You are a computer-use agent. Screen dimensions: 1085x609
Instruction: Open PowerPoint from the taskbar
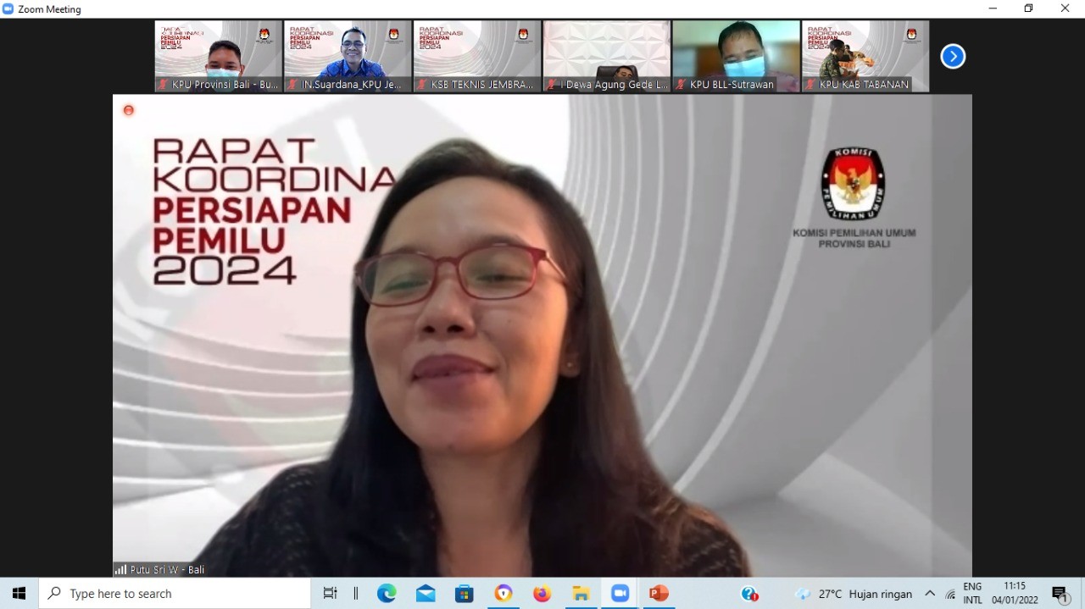coord(659,594)
